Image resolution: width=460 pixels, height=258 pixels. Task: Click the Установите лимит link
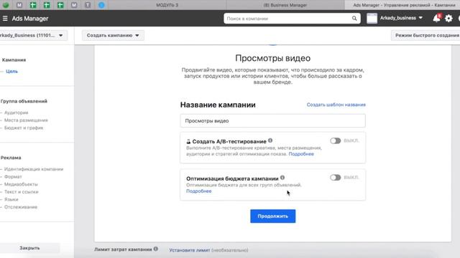coord(190,250)
